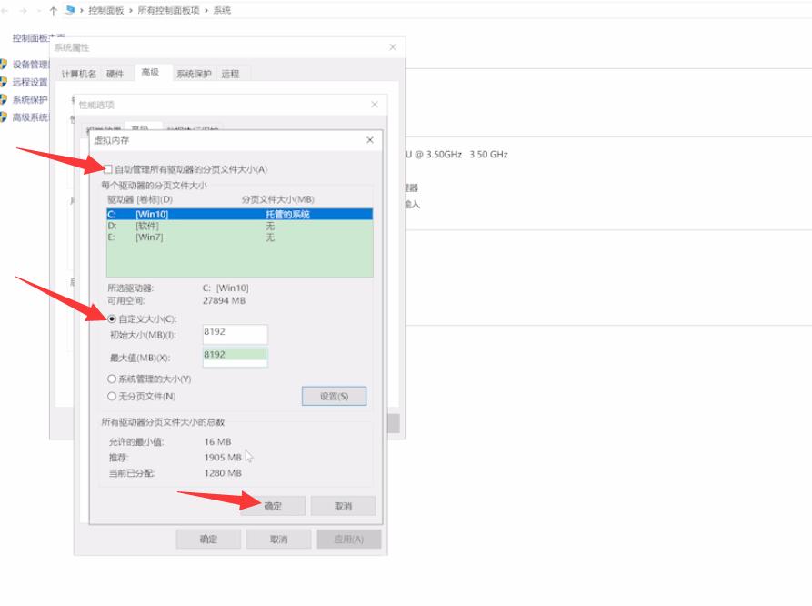Screen dimensions: 812x606
Task: Click inside the 初始大小(MB) input field
Action: (x=236, y=335)
